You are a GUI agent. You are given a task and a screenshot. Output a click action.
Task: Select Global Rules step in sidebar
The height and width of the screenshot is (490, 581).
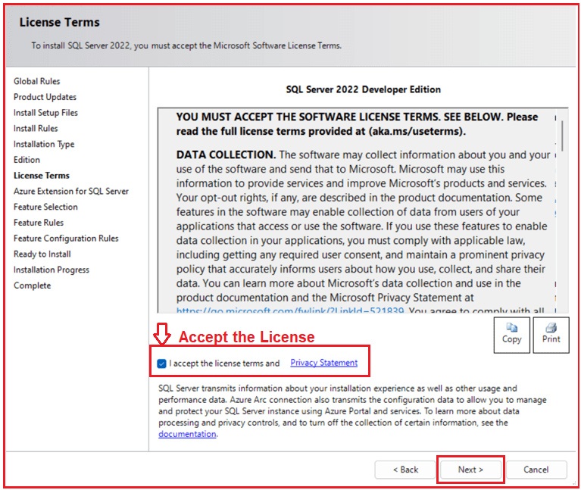point(36,81)
